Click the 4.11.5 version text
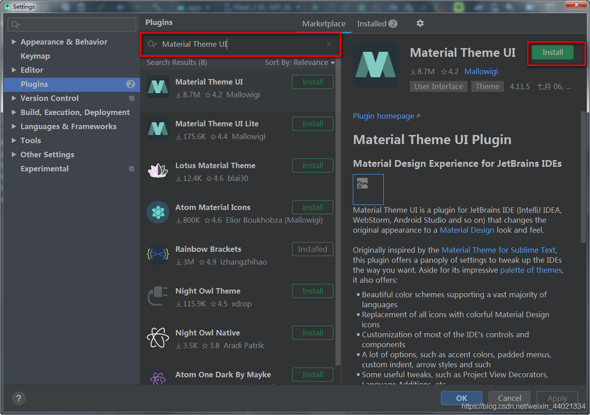This screenshot has height=415, width=590. [519, 86]
